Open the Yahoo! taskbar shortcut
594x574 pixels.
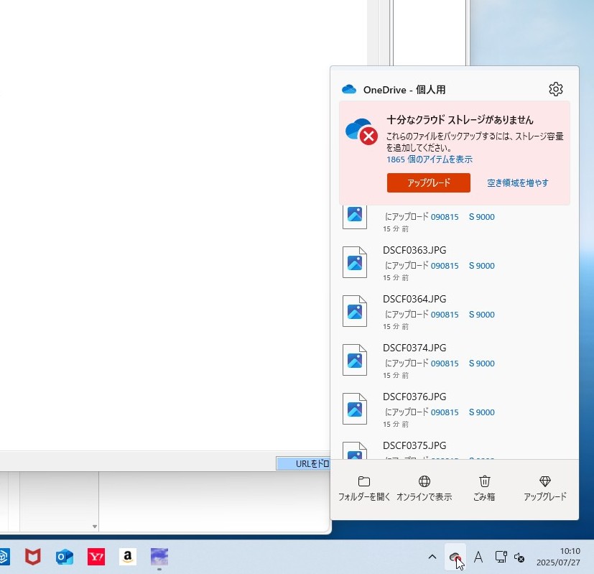pyautogui.click(x=96, y=557)
